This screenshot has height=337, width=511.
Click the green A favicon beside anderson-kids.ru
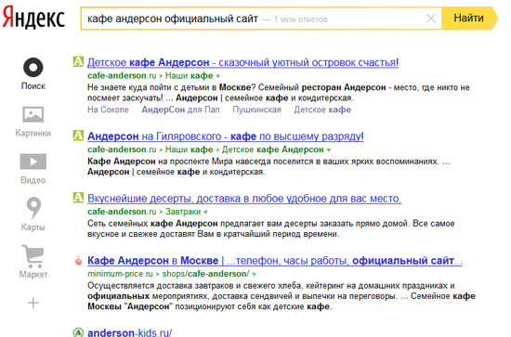(78, 332)
